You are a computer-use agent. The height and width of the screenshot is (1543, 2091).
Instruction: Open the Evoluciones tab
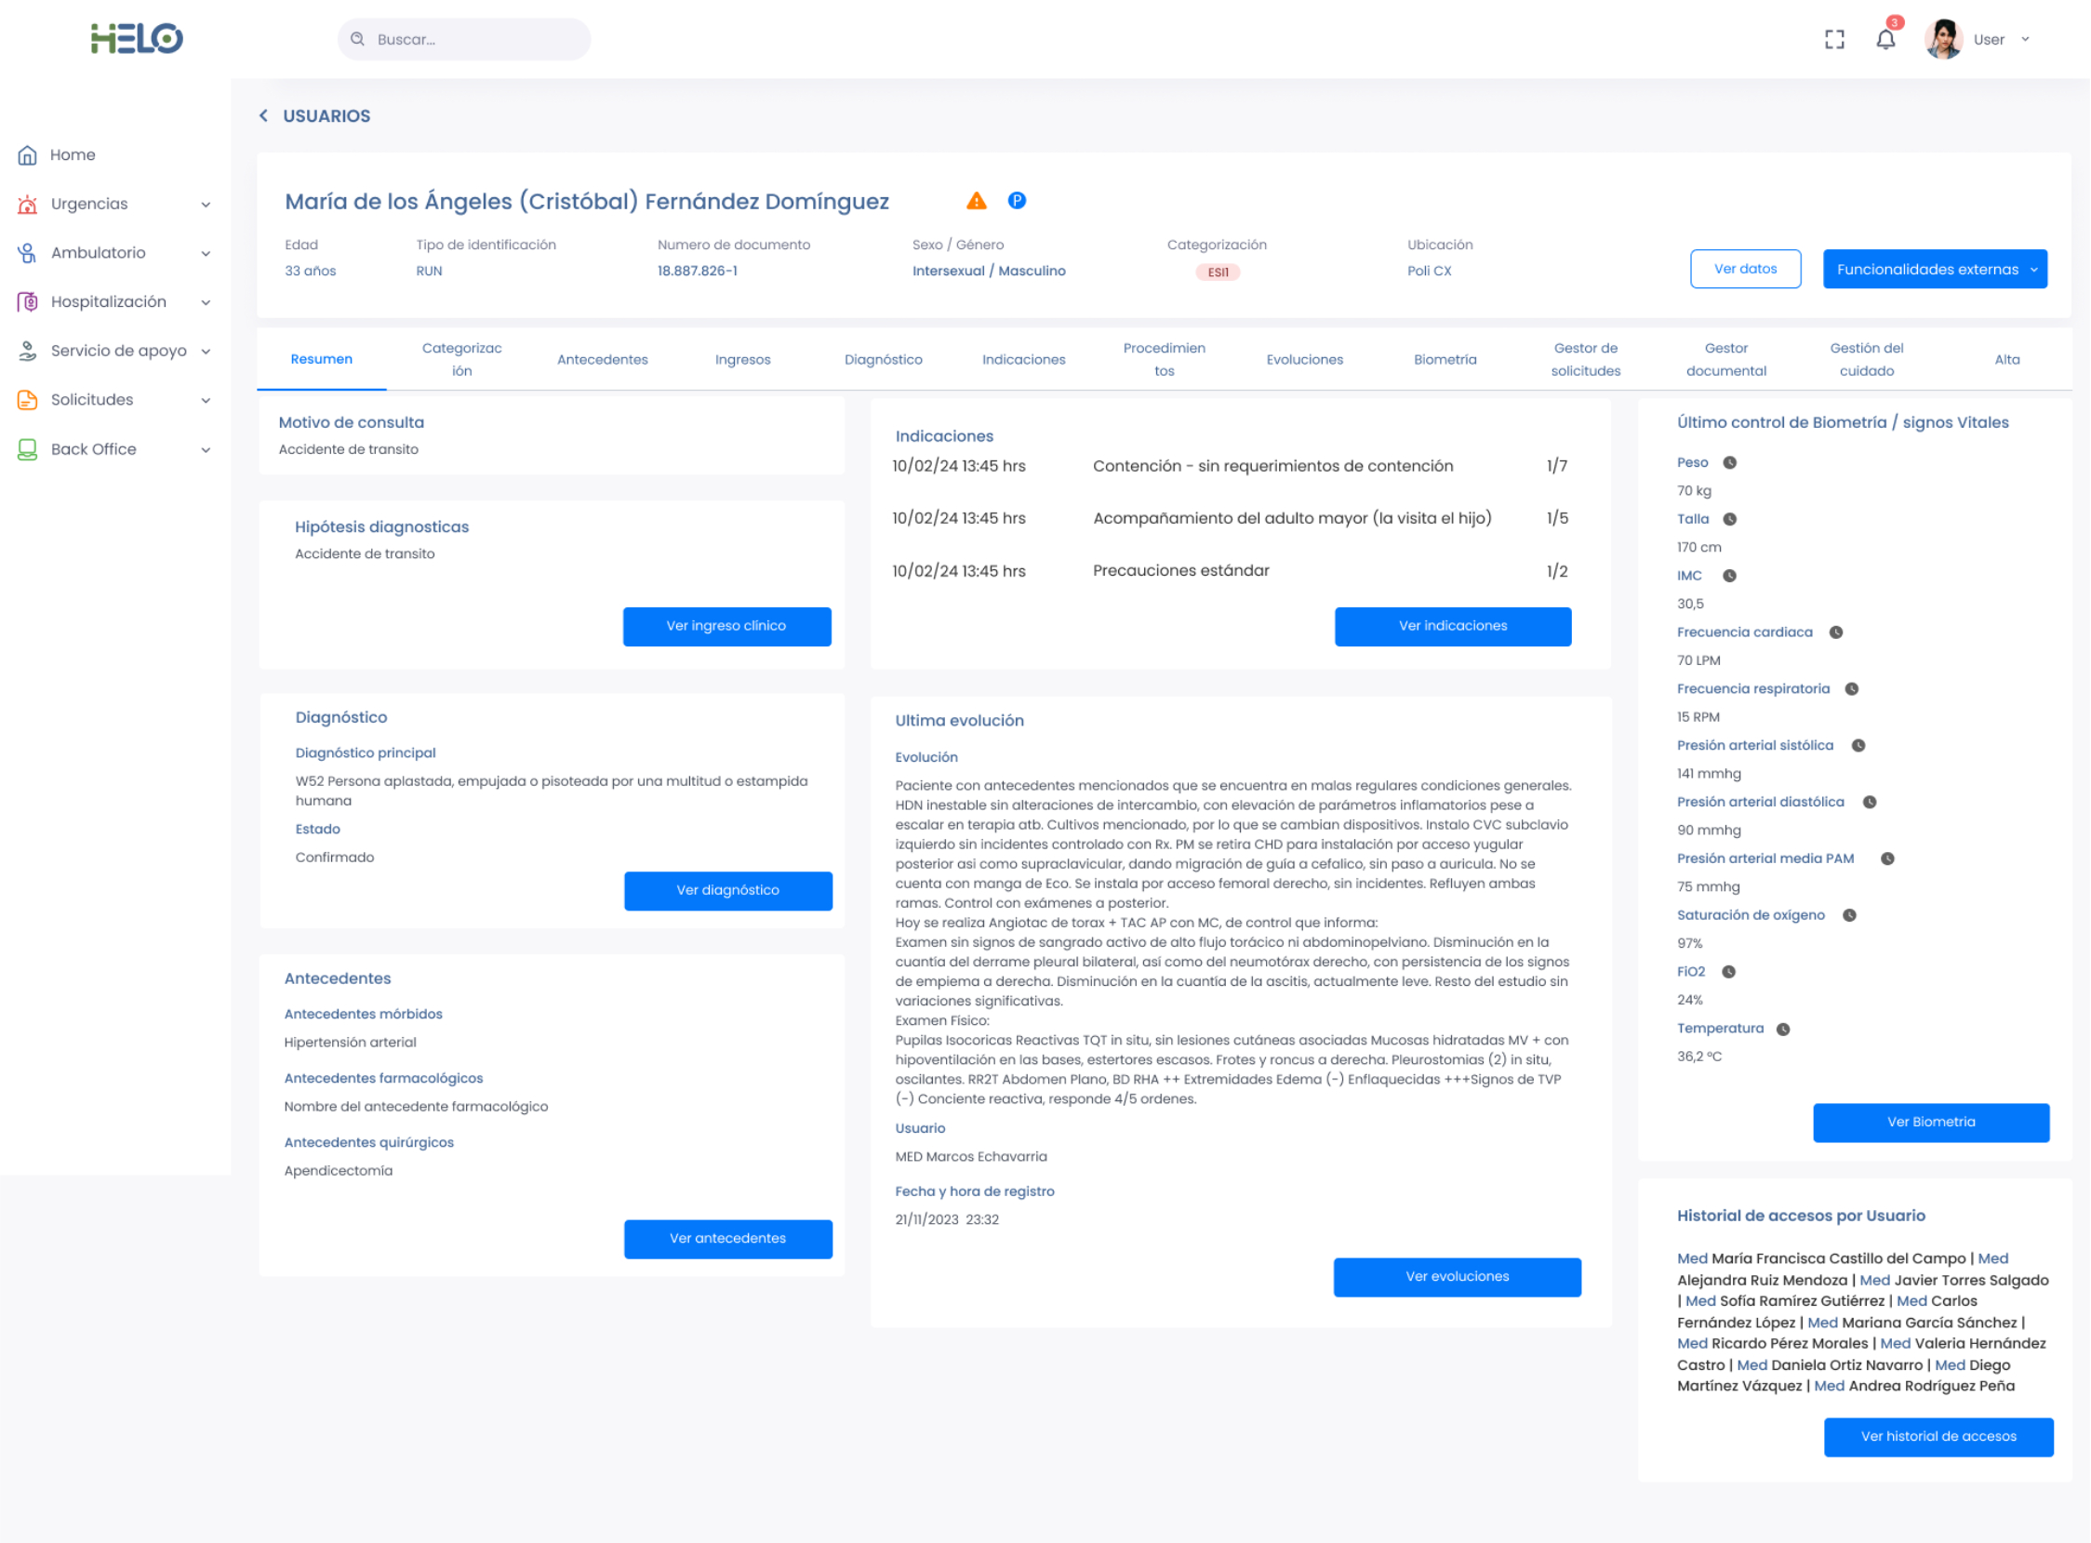click(x=1304, y=360)
